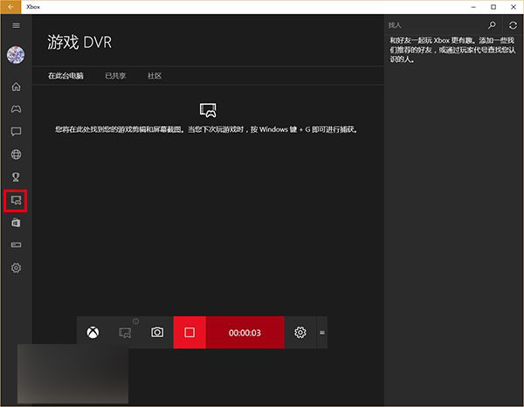Open My Games controller icon

point(16,109)
